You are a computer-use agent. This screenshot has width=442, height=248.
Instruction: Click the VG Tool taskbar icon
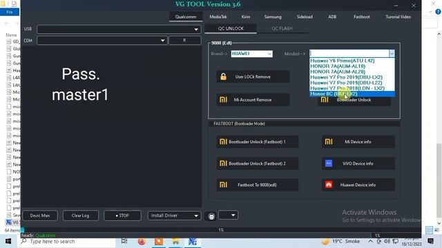[x=193, y=242]
